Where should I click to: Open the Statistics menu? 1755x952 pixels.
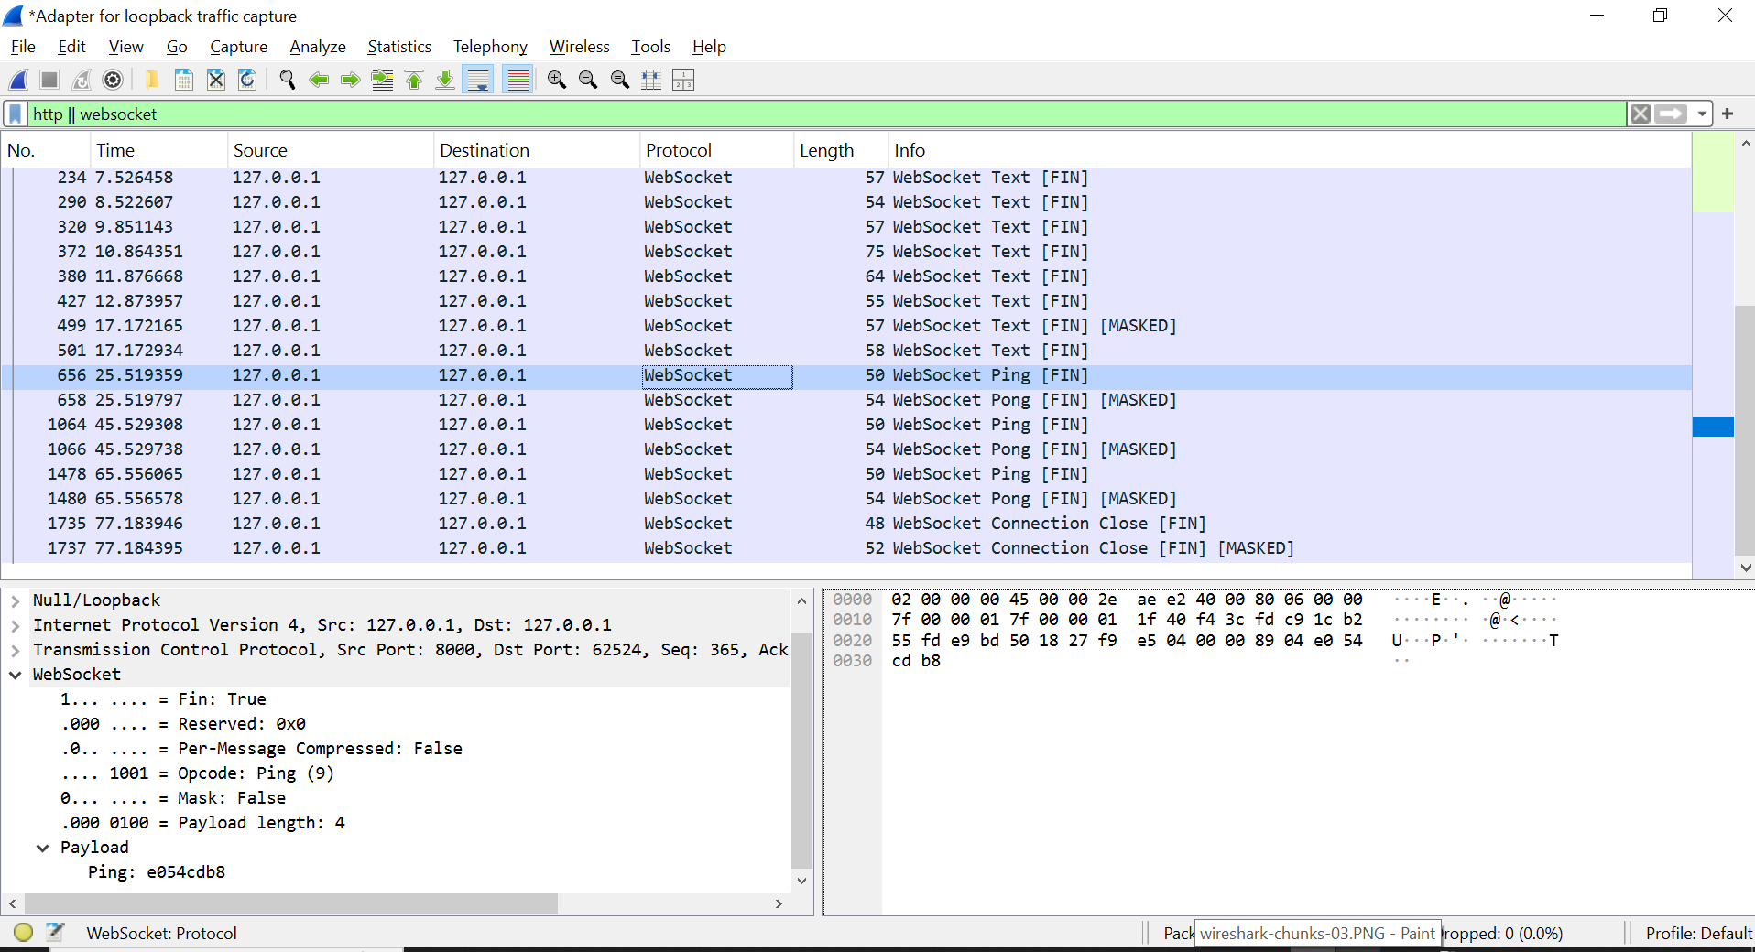tap(398, 47)
